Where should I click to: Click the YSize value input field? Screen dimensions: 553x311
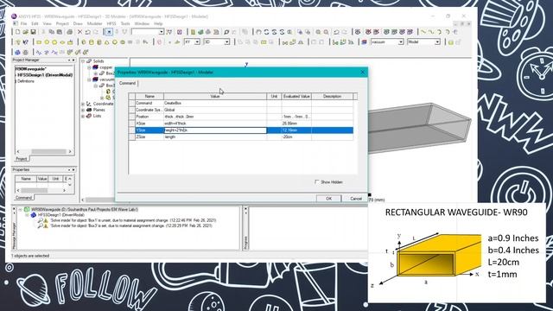point(215,130)
